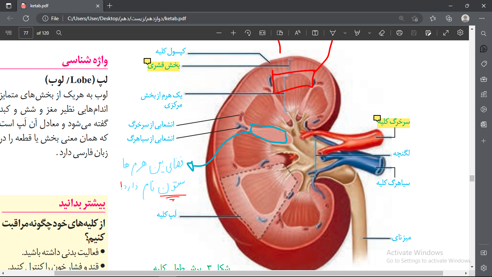Rotate the PDF page
Viewport: 492px width, 277px height.
pos(248,33)
